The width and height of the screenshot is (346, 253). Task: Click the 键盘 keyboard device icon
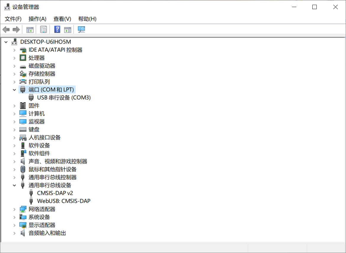(23, 129)
